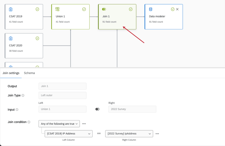Click the Join condition info icon
Viewport: 225px width, 146px height.
29,122
